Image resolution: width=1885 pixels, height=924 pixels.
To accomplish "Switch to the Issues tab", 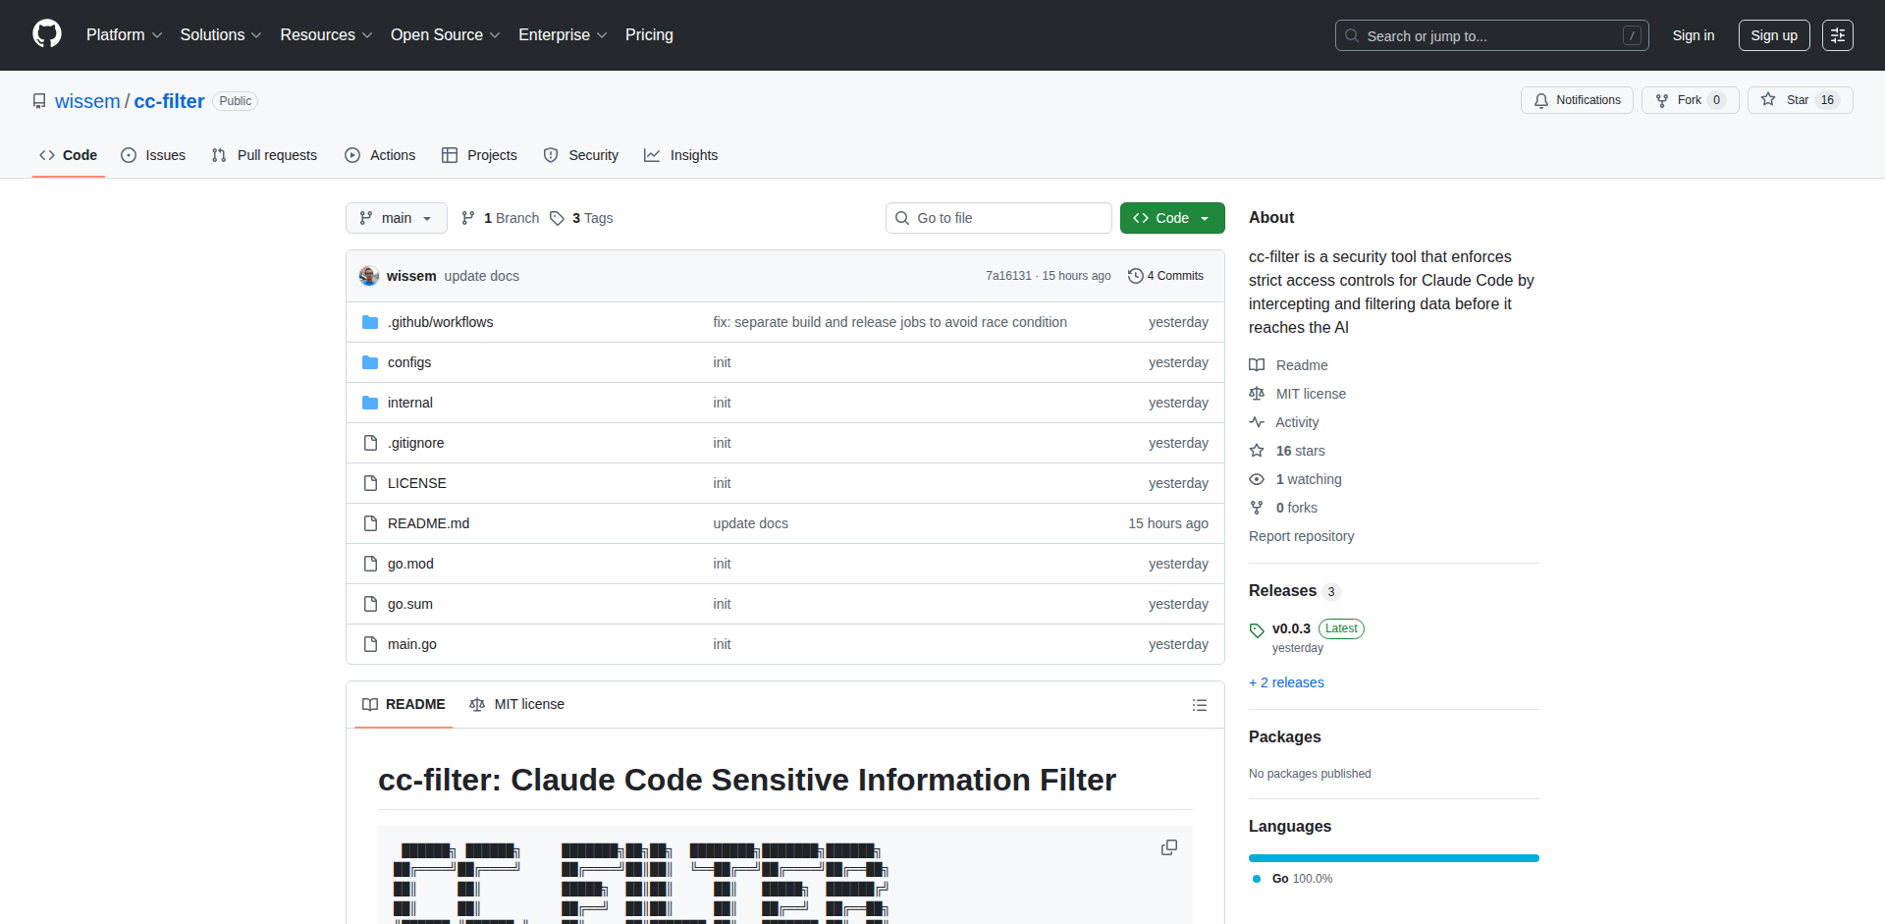I will pos(153,155).
